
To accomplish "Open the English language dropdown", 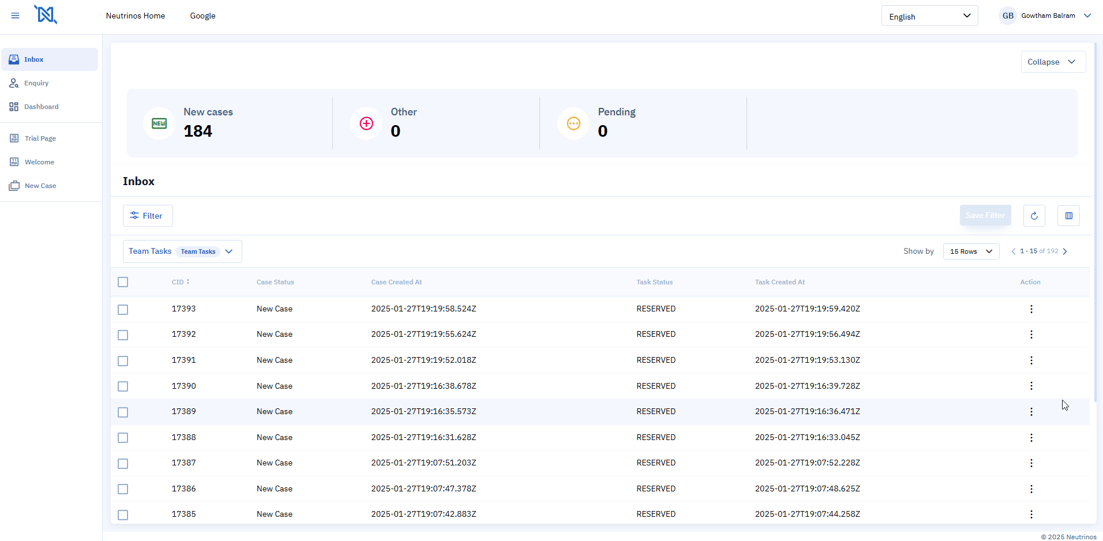I will tap(929, 16).
